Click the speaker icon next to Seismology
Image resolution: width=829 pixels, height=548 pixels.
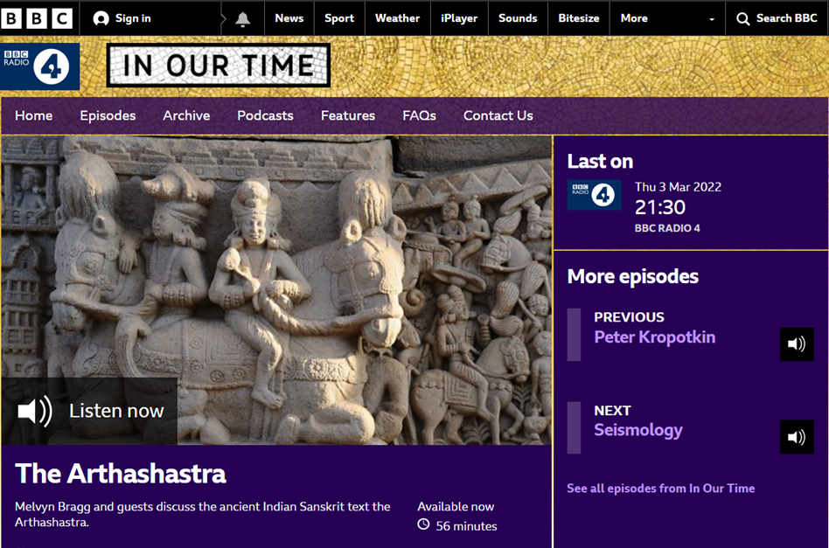pyautogui.click(x=796, y=437)
